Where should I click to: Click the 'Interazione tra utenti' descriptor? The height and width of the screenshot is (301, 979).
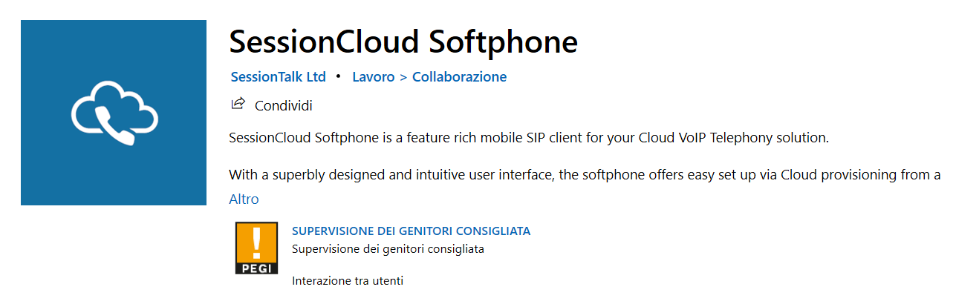pos(348,281)
